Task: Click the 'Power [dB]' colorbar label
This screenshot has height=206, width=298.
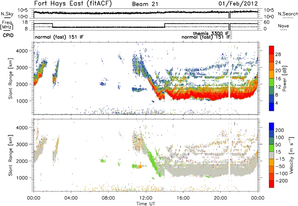Action: tap(285, 78)
